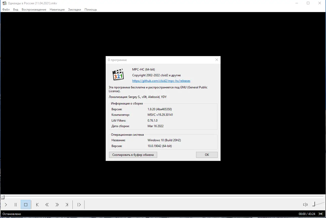This screenshot has width=326, height=218.
Task: Click the fast rewind control
Action: click(47, 205)
